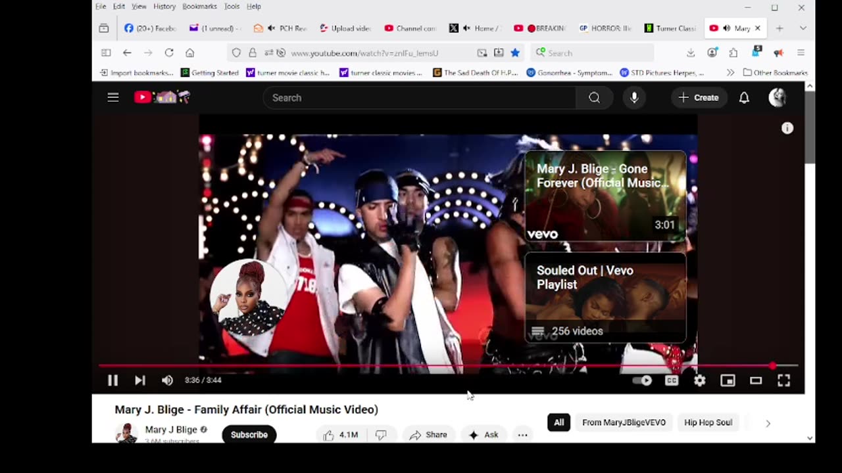Open the Firefox Tools menu

(232, 7)
